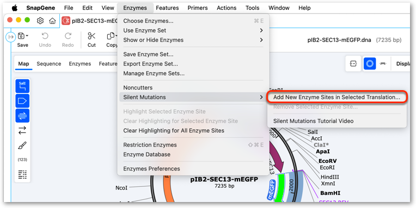Toggle SalI enzyme sites display
This screenshot has height=208, width=416.
click(x=22, y=86)
